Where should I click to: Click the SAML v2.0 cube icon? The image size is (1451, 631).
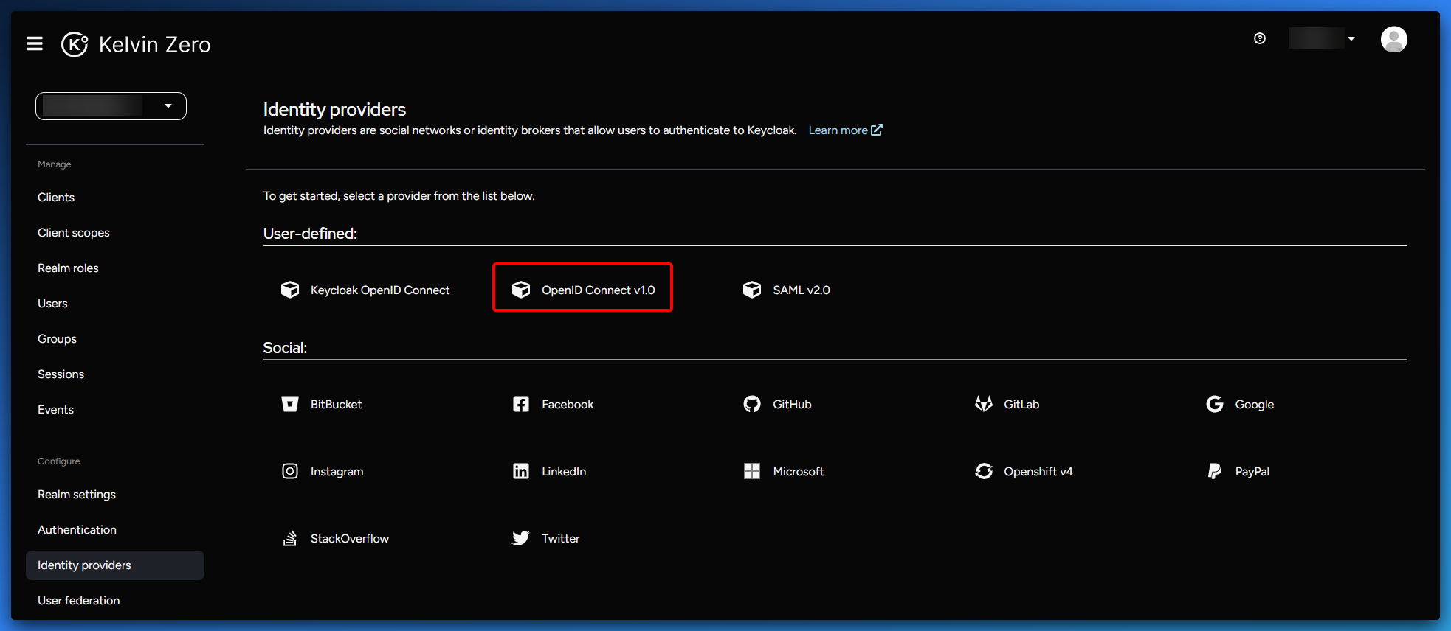[752, 290]
